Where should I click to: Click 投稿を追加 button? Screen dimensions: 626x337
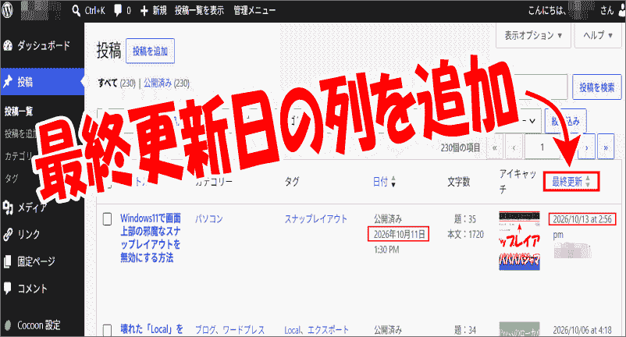150,51
